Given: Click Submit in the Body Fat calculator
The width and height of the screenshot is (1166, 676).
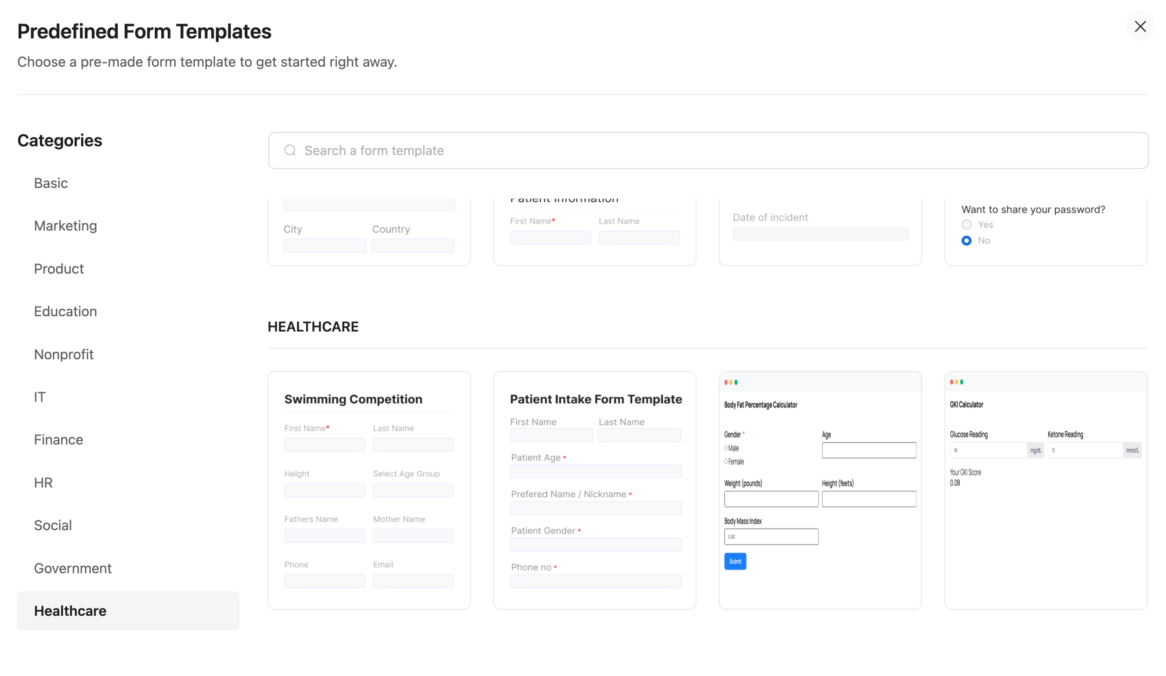Looking at the screenshot, I should [735, 561].
